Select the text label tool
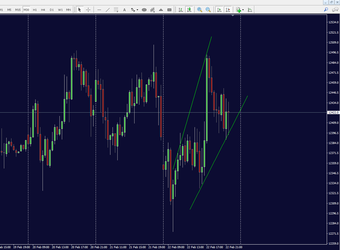Screen dimensions: 340x250 click(x=124, y=10)
